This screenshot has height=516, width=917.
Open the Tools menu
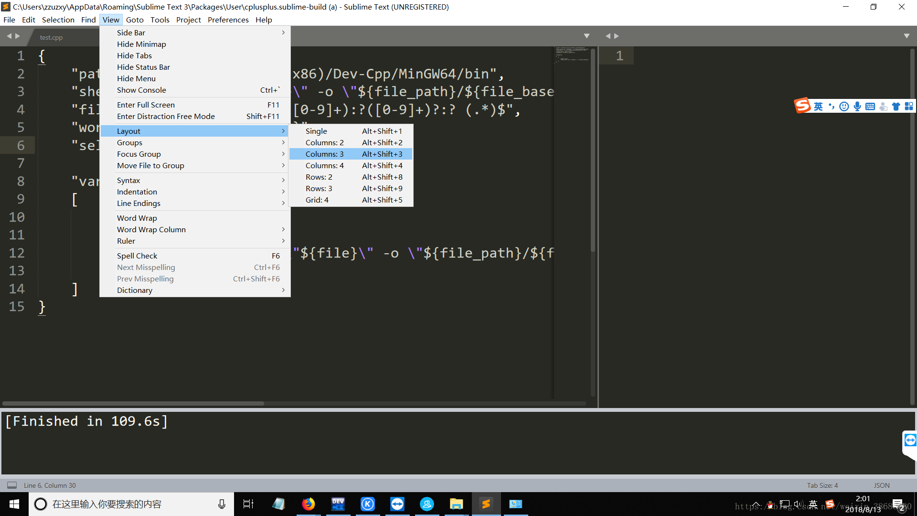click(x=160, y=20)
